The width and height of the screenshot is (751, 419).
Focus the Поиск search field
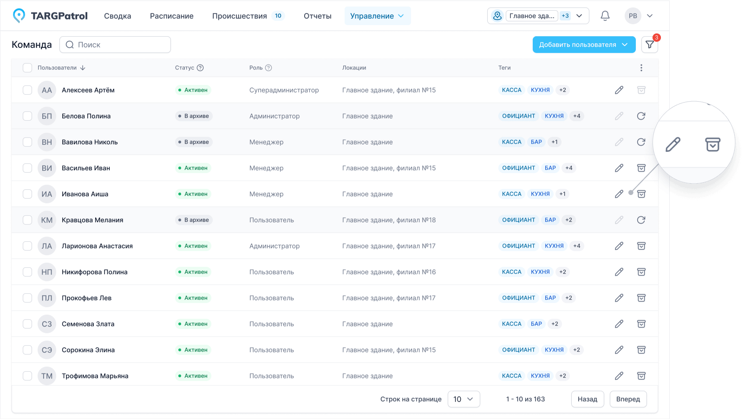tap(115, 45)
